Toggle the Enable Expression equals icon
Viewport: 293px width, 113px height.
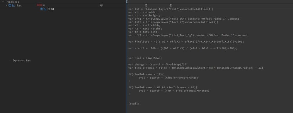pyautogui.click(x=42, y=9)
